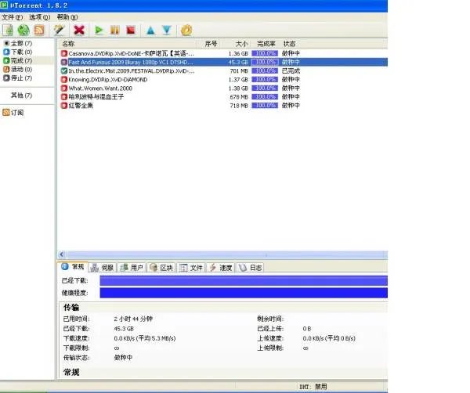
Task: Select the Knowing.DVDRip.XviD-DiAMOND torrent
Action: tap(222, 80)
